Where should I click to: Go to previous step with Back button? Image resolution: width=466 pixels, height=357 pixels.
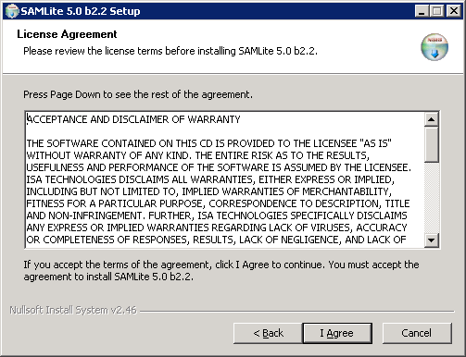click(x=268, y=333)
